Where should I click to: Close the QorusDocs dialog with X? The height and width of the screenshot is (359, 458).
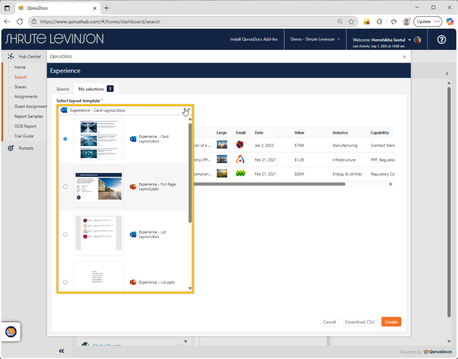pyautogui.click(x=404, y=57)
